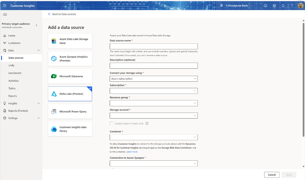Click Back to Data sources link
This screenshot has height=180, width=305.
[62, 14]
